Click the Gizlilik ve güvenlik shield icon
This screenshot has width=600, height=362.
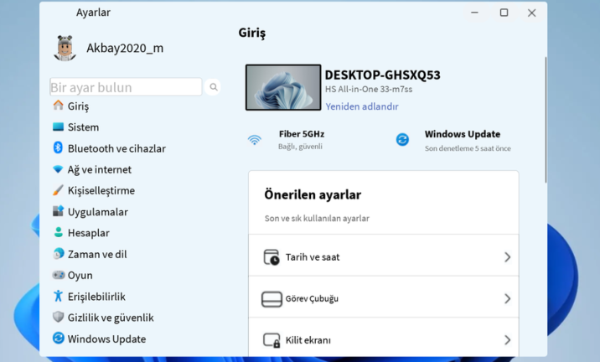coord(58,317)
